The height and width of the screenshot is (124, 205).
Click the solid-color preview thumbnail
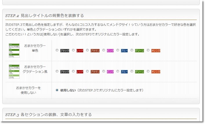14,50
